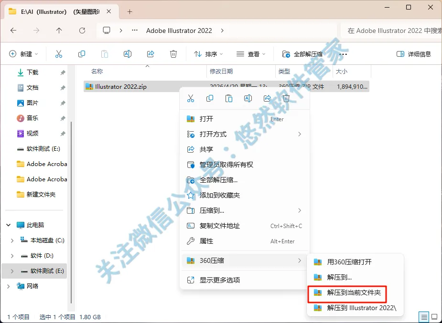Viewport: 442px width, 323px height.
Task: Click the Rename icon in the toolbar
Action: [128, 54]
